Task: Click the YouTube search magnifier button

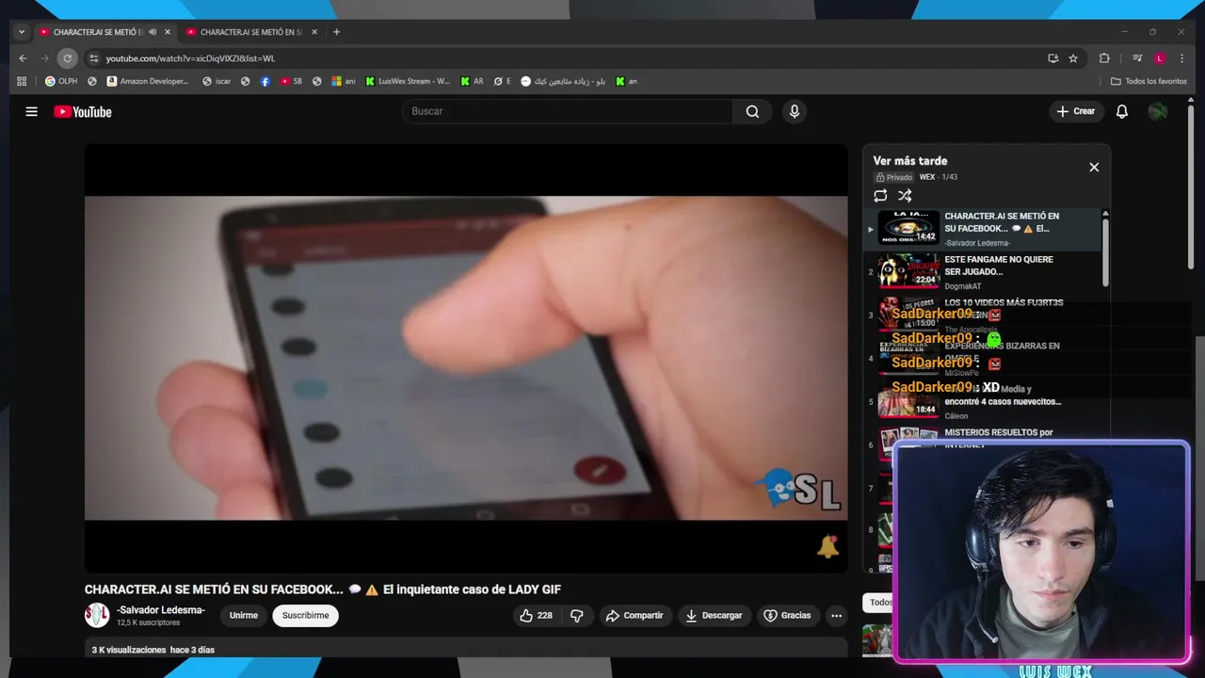Action: [x=752, y=111]
